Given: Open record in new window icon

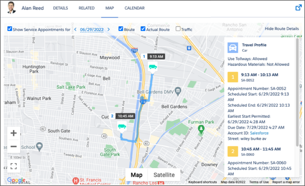Looking at the screenshot, I should (299, 8).
